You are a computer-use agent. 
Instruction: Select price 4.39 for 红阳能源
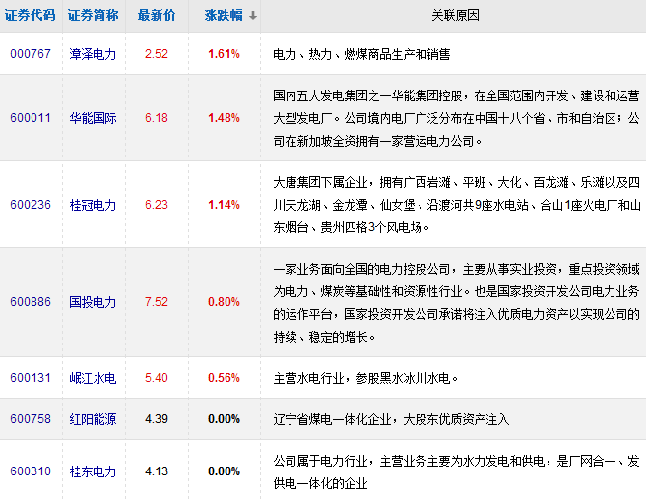tap(157, 419)
